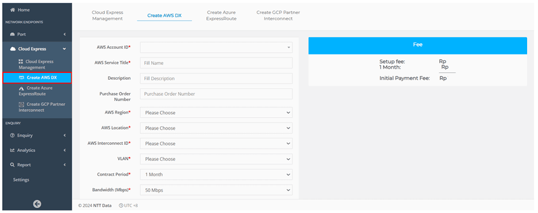
Task: Click the Azure ExpressRoute sidebar icon
Action: 21,88
